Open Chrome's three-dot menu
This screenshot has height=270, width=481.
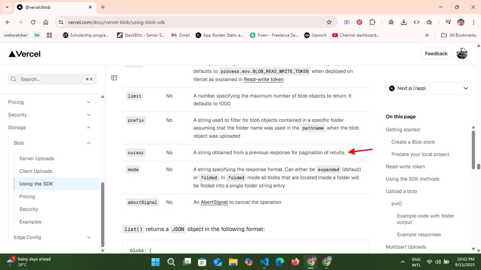(473, 22)
